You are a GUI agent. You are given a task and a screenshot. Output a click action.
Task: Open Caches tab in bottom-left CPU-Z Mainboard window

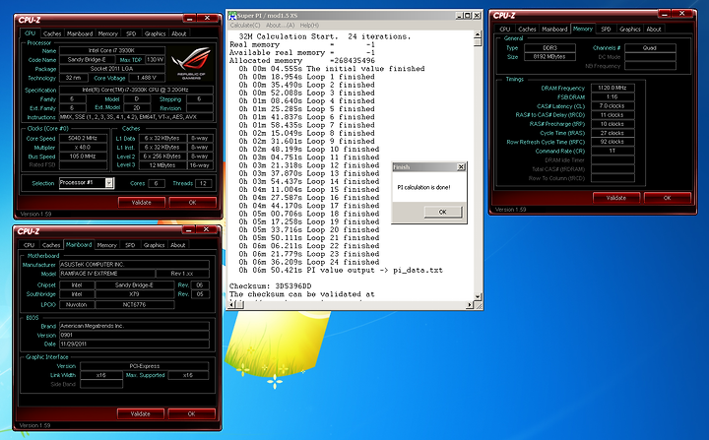[51, 245]
